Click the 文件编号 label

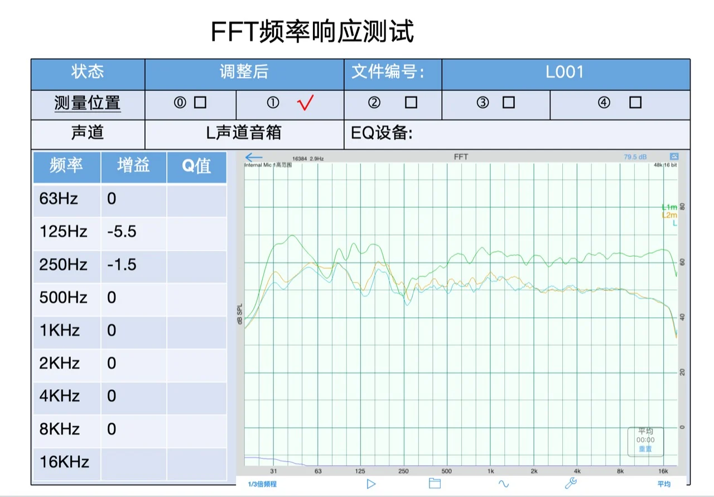point(388,72)
